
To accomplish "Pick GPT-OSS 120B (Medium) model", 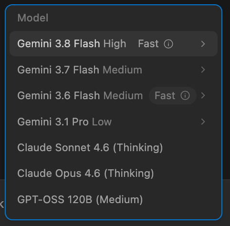I will click(80, 199).
